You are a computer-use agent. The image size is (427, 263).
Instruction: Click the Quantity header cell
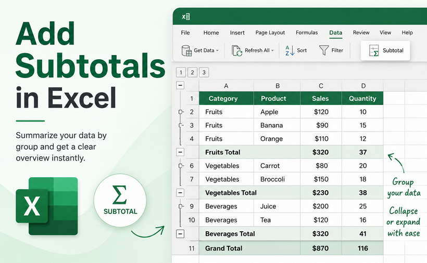tap(363, 98)
